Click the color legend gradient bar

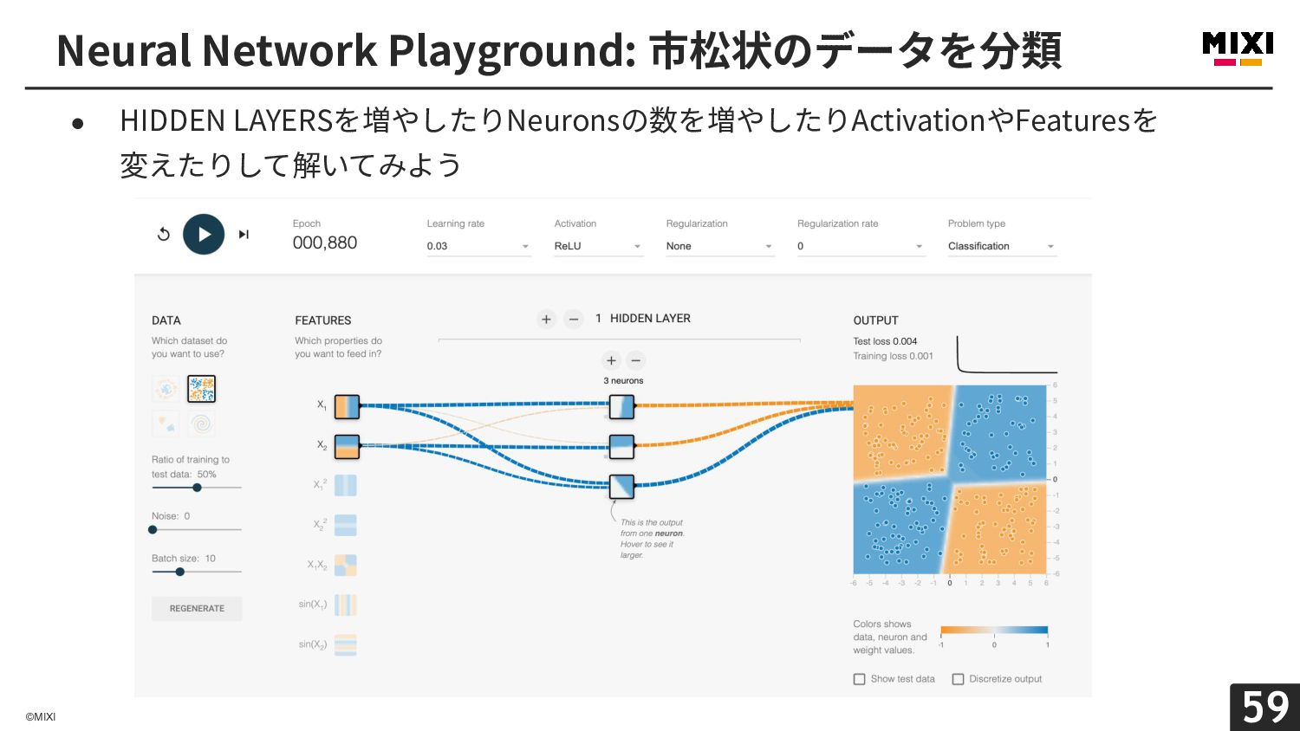click(994, 631)
